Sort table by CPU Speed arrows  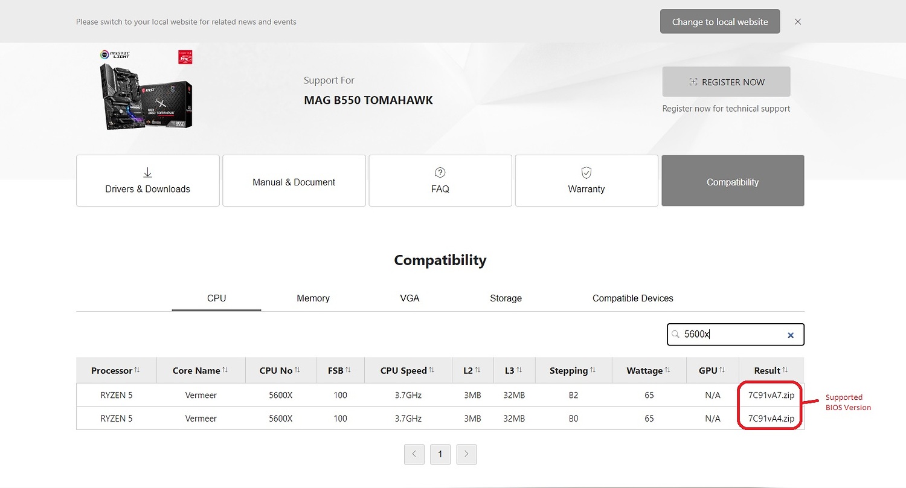(x=432, y=370)
